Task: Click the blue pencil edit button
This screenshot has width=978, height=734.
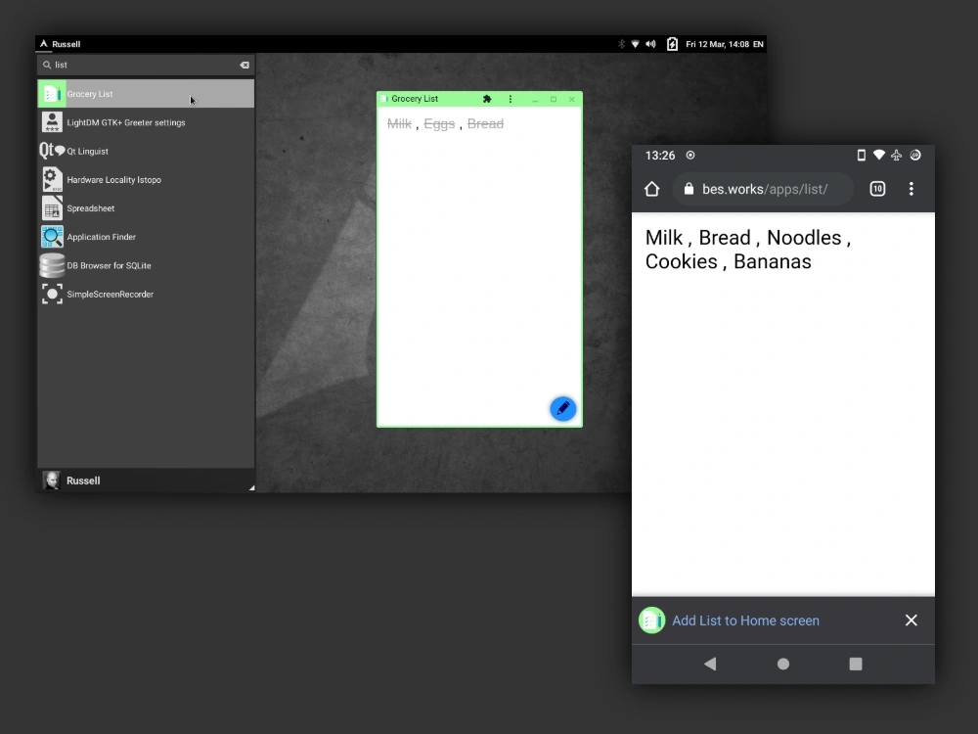Action: [x=562, y=409]
